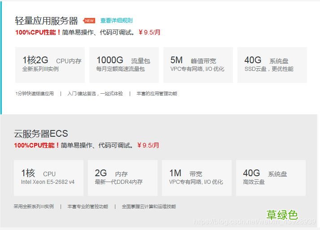Click the green 草绿色 label

click(x=282, y=215)
